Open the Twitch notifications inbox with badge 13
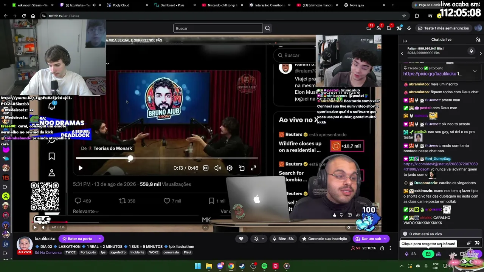Screen dimensions: 484x272 tap(369, 28)
